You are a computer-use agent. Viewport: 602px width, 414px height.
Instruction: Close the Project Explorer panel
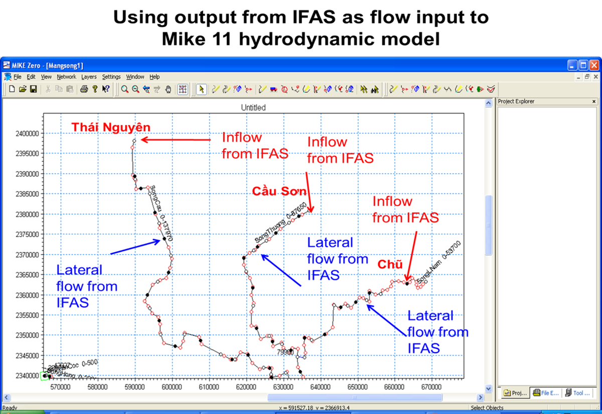pyautogui.click(x=594, y=101)
